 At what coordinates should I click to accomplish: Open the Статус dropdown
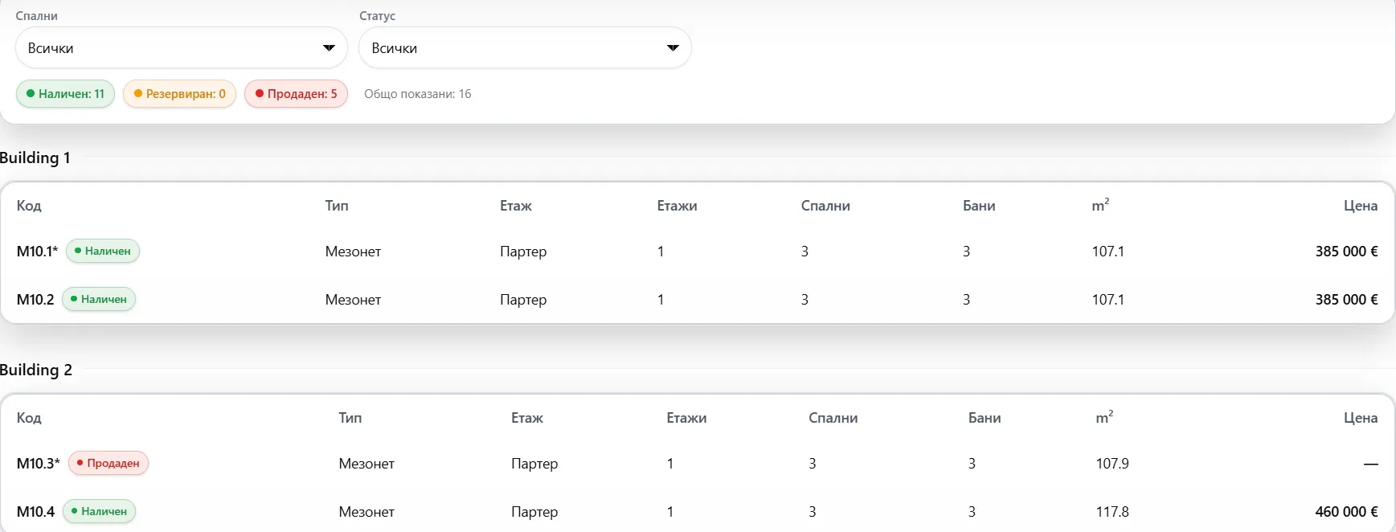click(525, 48)
